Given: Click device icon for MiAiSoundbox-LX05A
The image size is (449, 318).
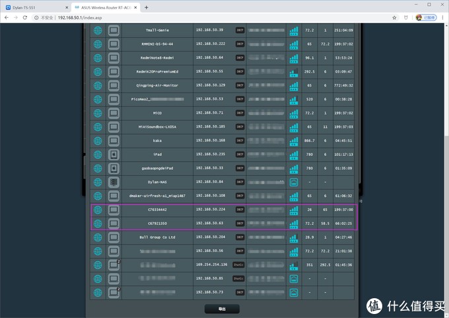Looking at the screenshot, I should (114, 127).
